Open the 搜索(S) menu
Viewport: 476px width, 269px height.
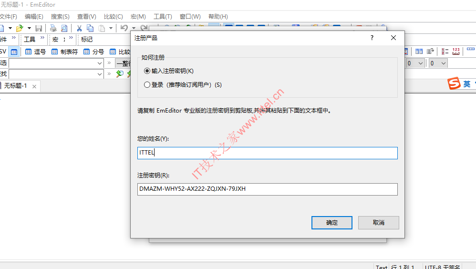[x=60, y=17]
